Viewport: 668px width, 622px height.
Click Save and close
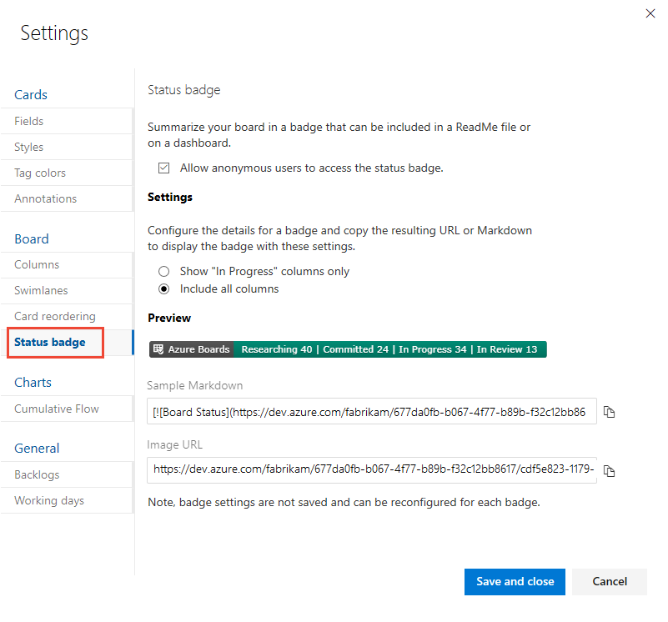515,582
